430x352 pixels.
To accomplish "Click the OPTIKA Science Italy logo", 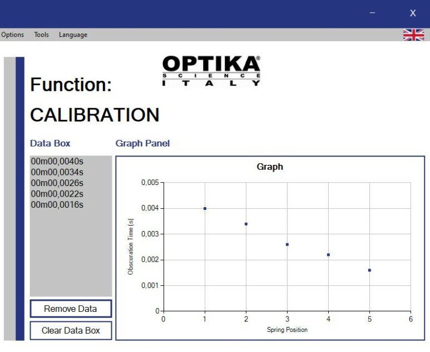I will (211, 70).
